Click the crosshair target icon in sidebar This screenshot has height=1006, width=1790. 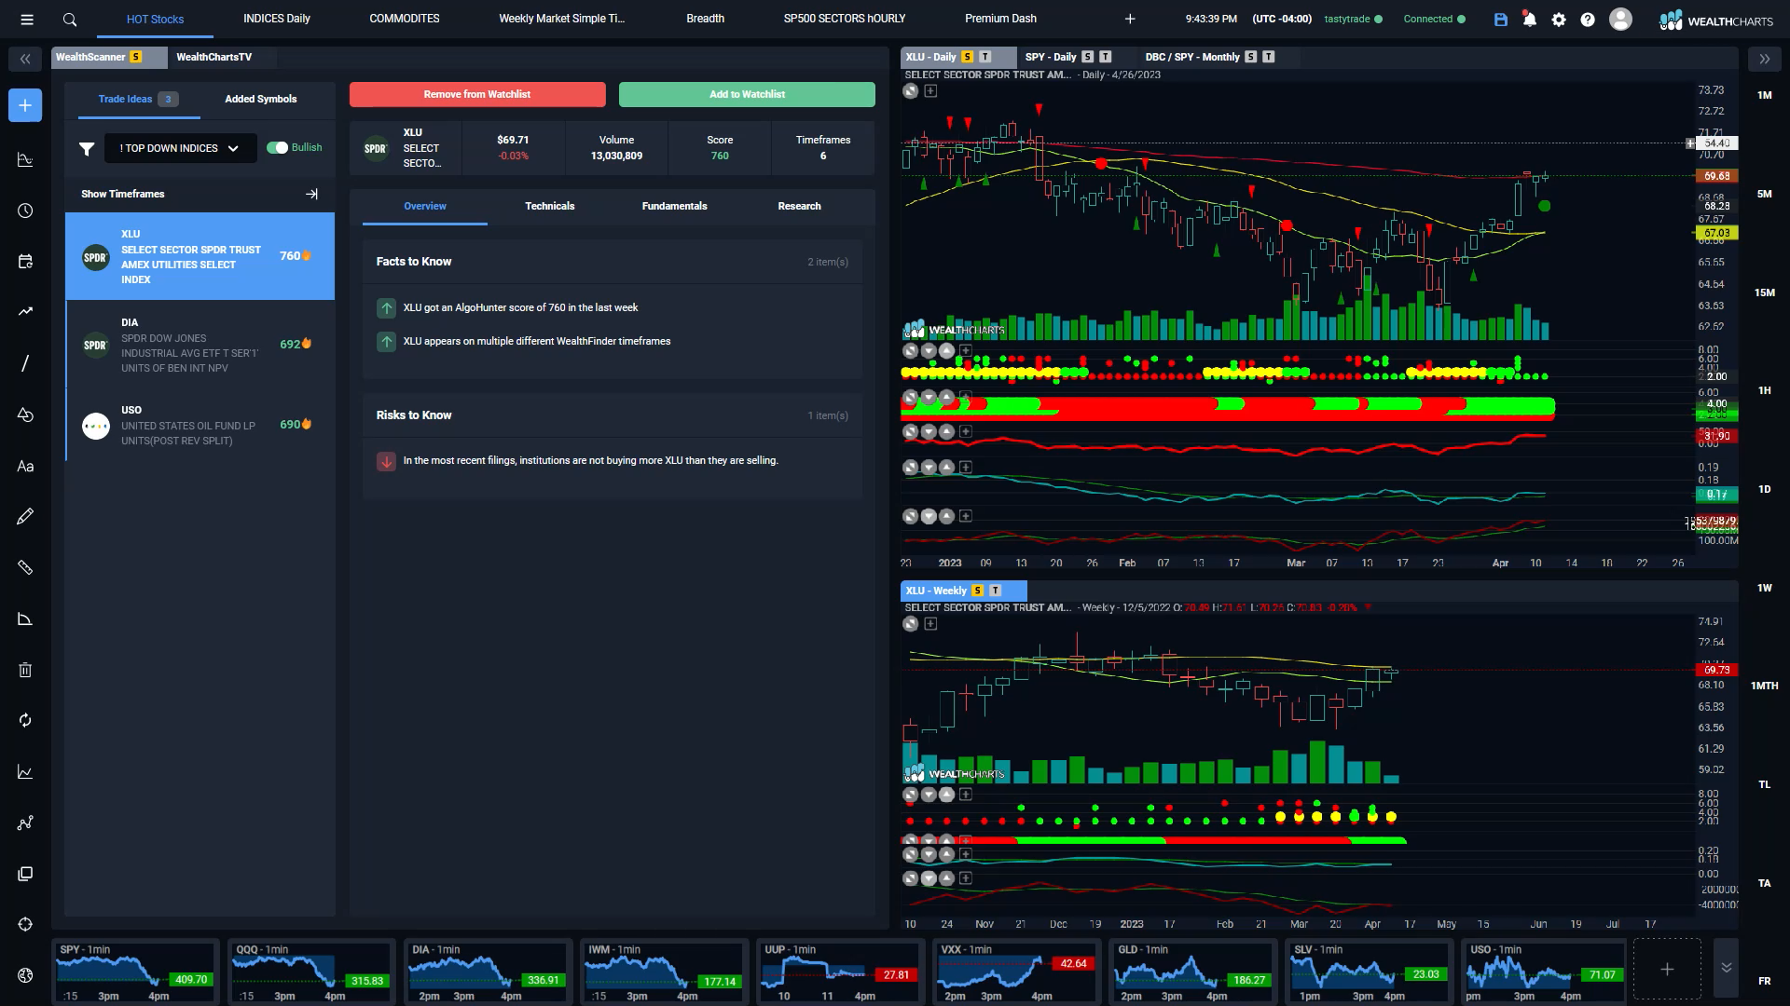25,924
